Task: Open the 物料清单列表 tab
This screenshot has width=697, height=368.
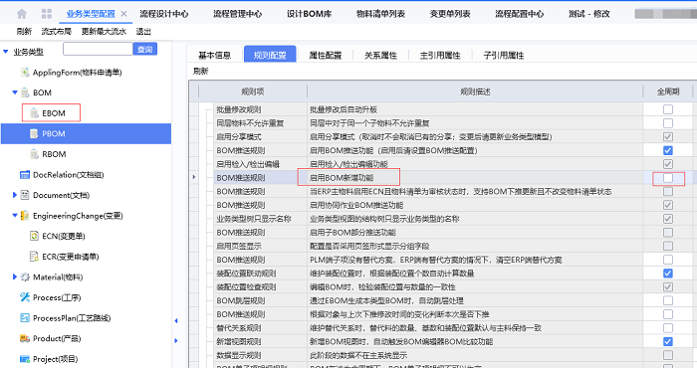Action: click(380, 14)
